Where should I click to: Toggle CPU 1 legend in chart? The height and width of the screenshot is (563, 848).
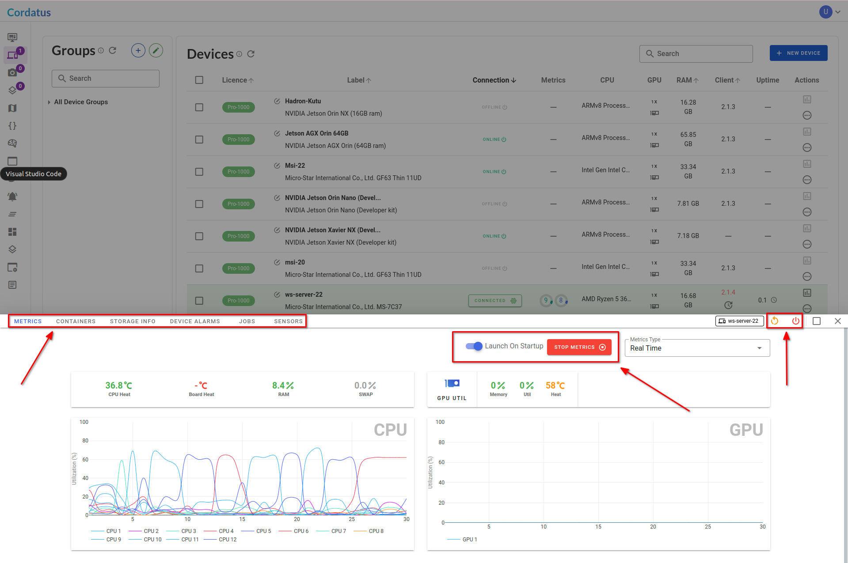[x=106, y=531]
